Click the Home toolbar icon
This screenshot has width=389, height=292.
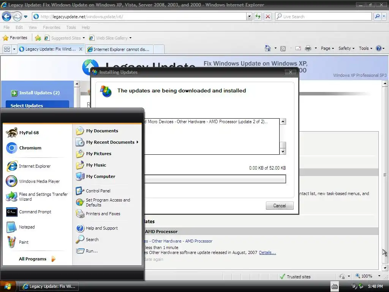[x=268, y=48]
